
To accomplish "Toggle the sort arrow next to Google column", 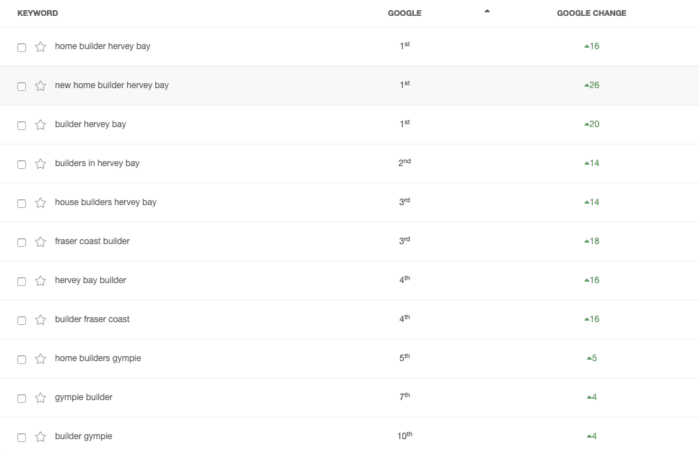I will (487, 12).
